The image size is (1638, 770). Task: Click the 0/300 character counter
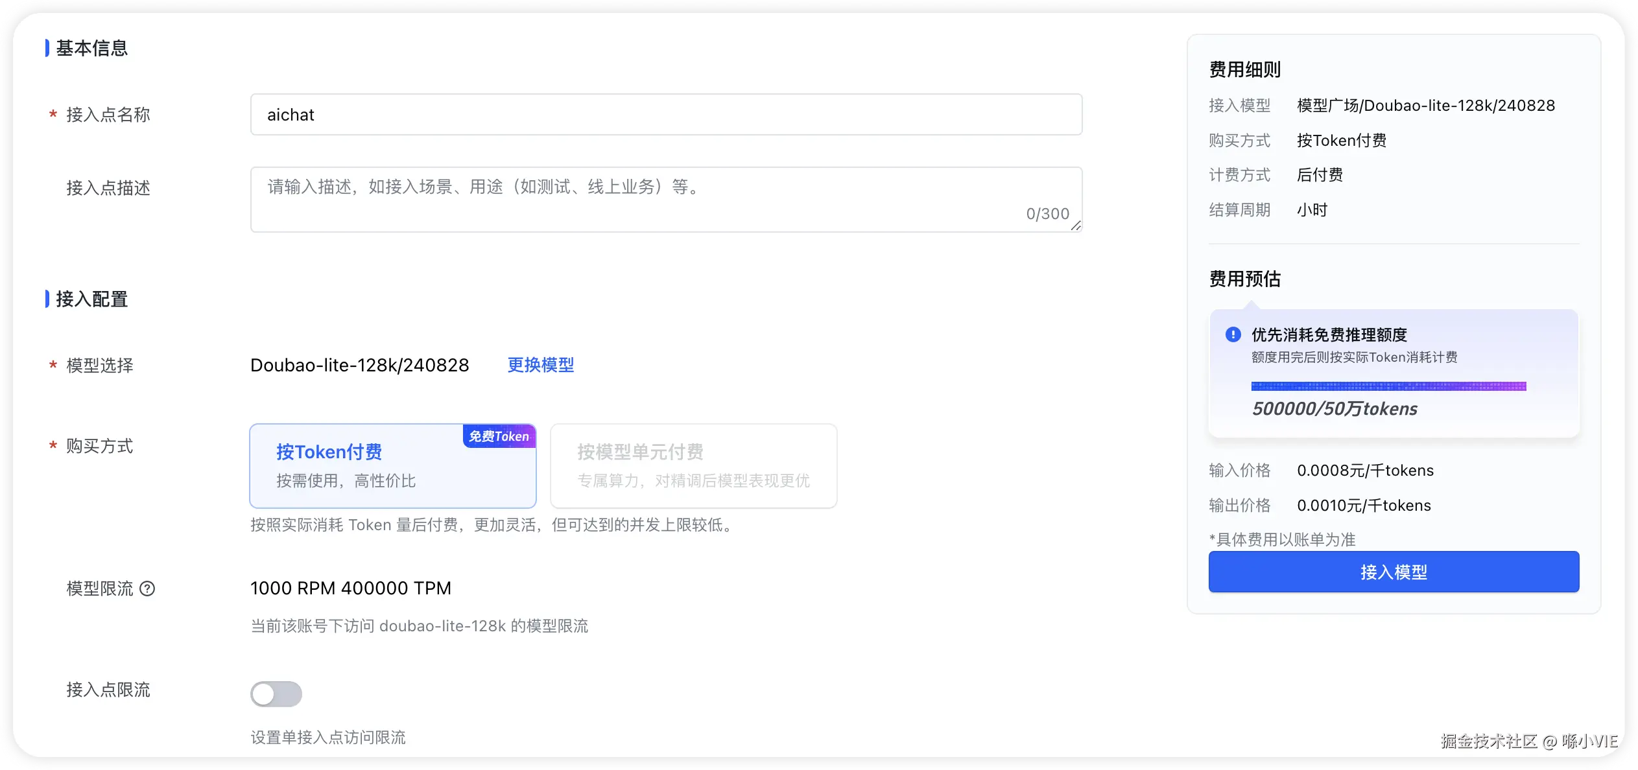[1047, 214]
